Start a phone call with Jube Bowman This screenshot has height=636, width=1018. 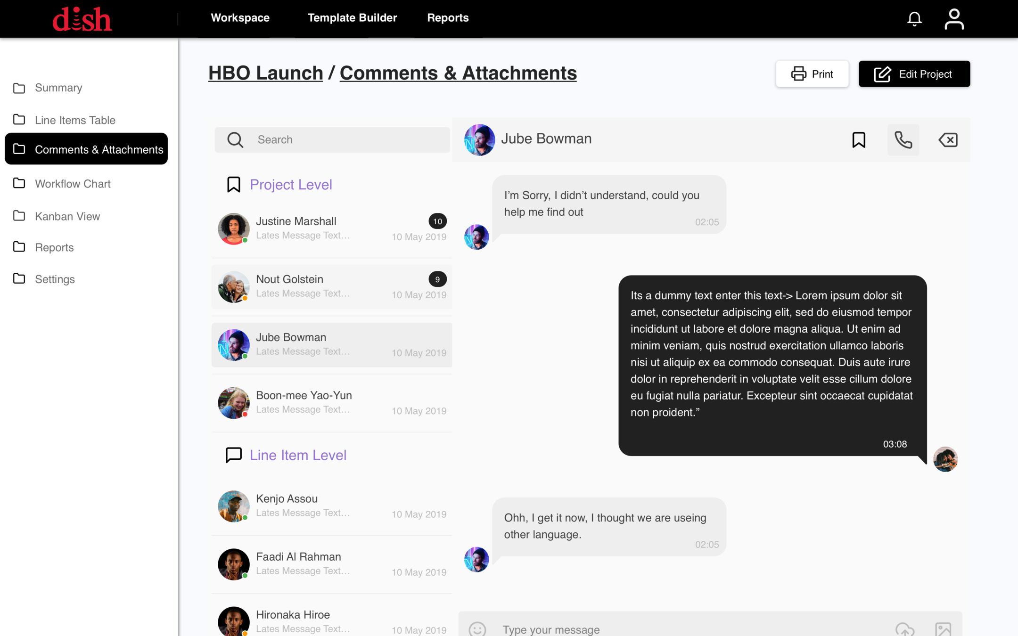click(903, 140)
